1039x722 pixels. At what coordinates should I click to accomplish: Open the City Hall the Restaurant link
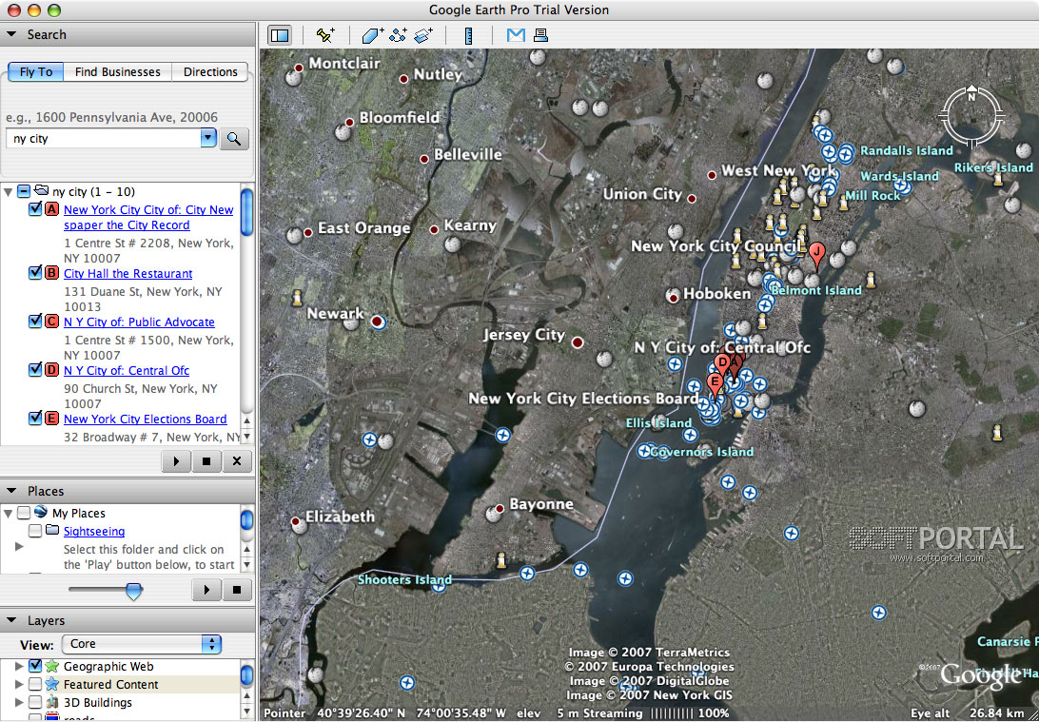(127, 274)
